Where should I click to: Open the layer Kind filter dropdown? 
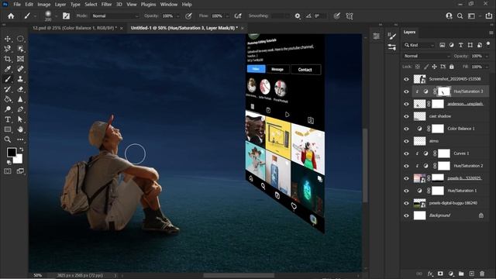click(x=419, y=45)
